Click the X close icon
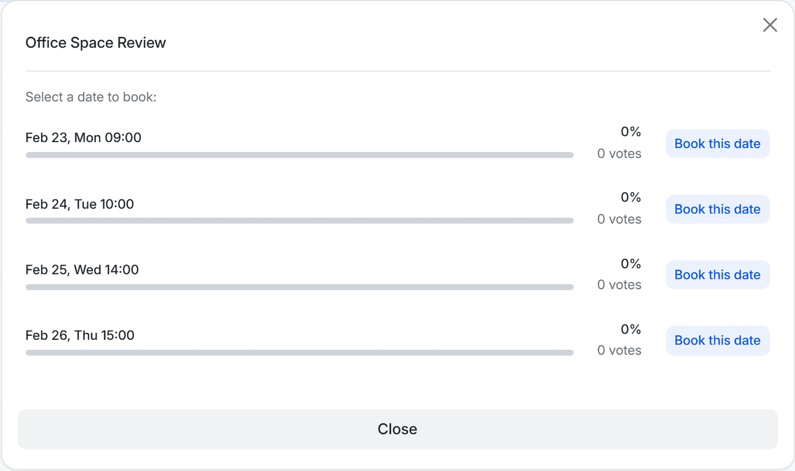The image size is (795, 471). point(770,25)
